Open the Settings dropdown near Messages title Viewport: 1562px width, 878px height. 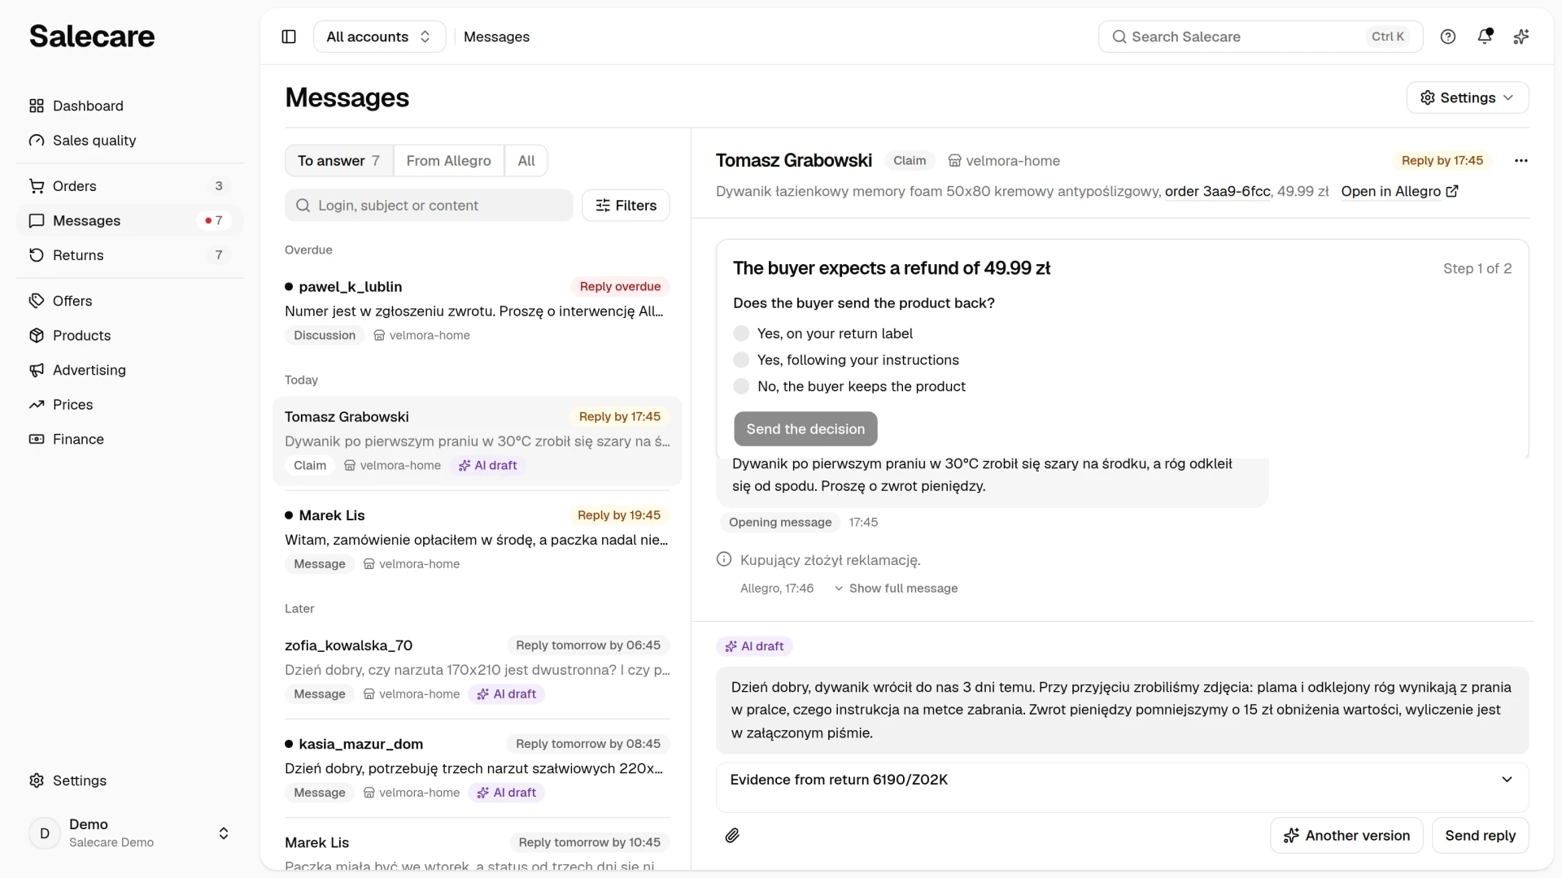point(1468,98)
